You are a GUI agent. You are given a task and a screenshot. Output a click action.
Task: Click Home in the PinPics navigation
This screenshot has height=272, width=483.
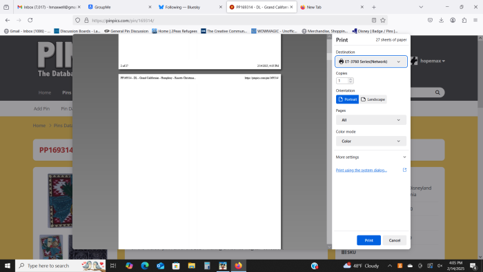click(45, 93)
